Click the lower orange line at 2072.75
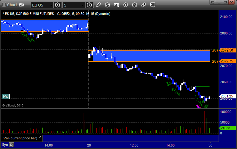The width and height of the screenshot is (237, 149). click(149, 61)
